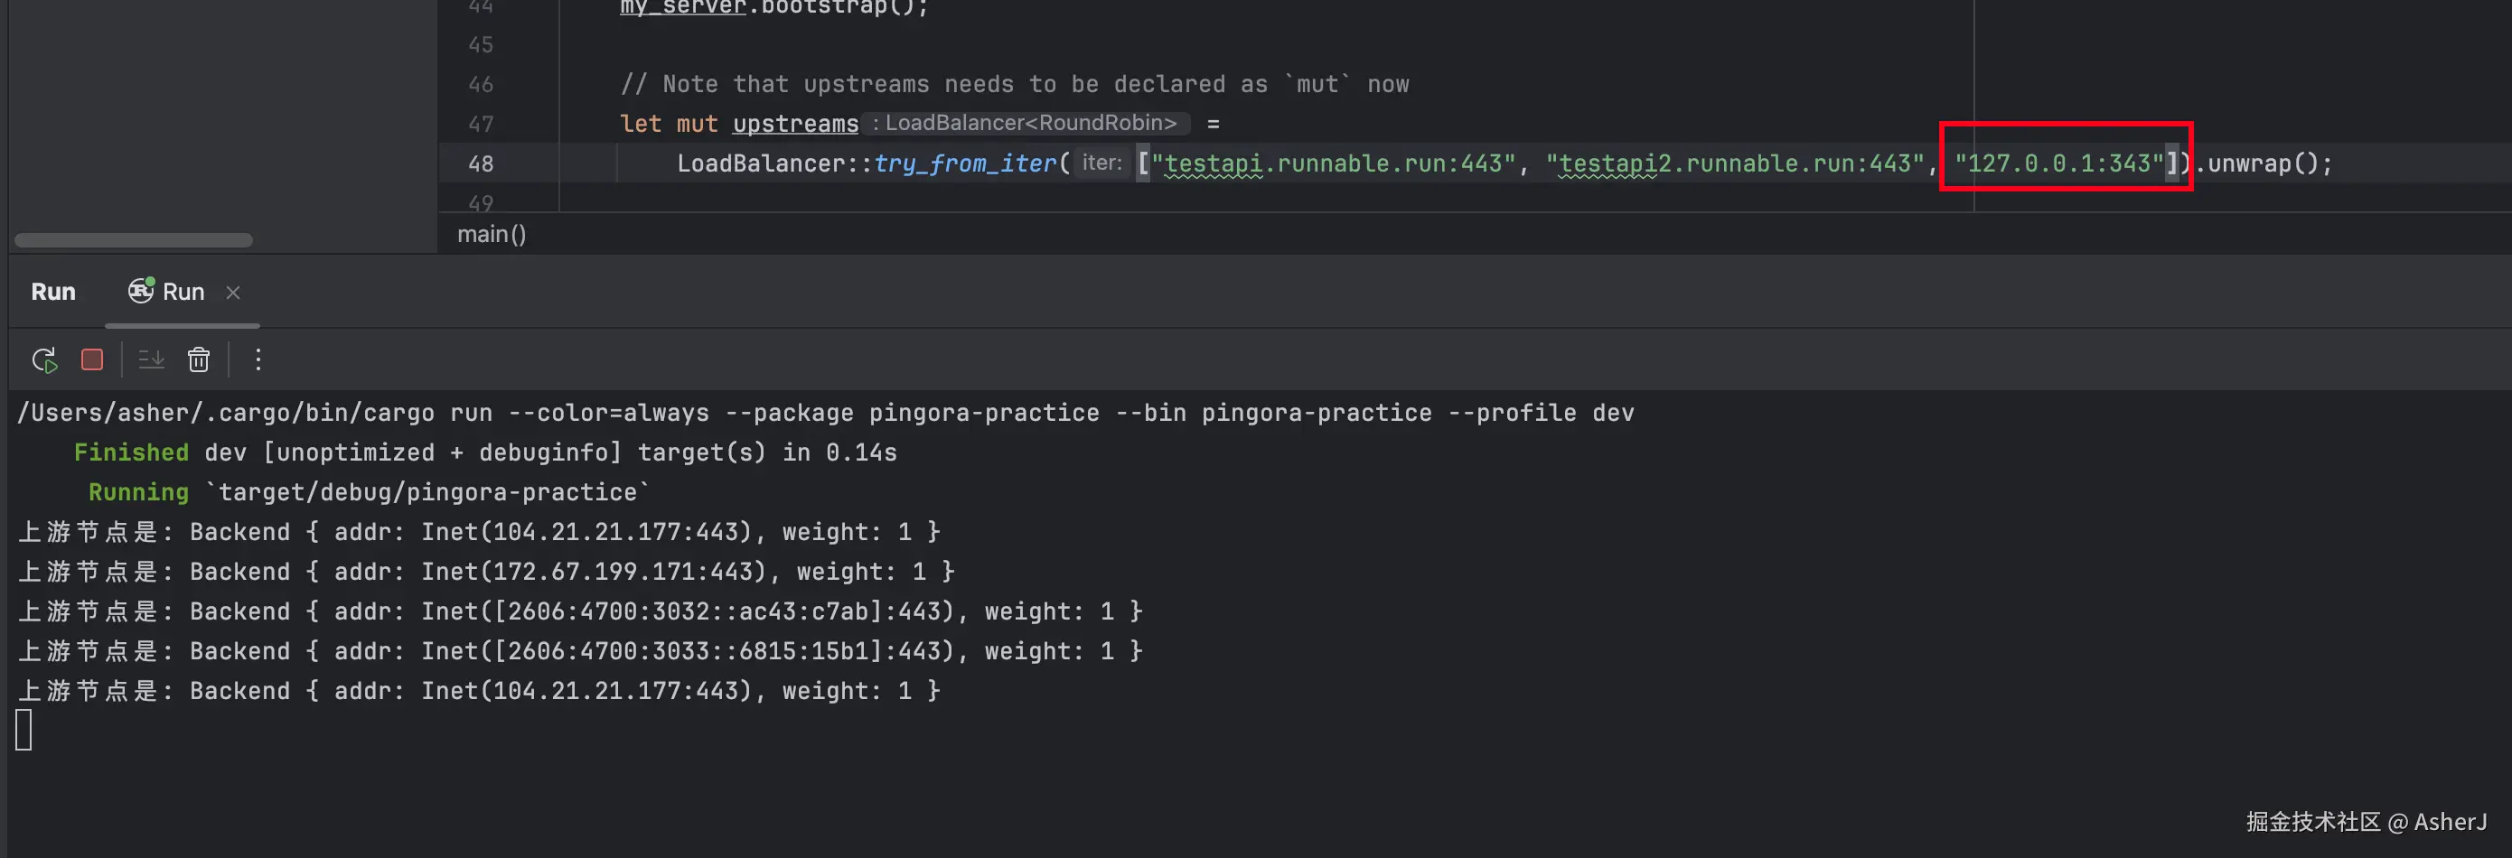Toggle the Scroll to End icon
This screenshot has height=858, width=2512.
151,359
